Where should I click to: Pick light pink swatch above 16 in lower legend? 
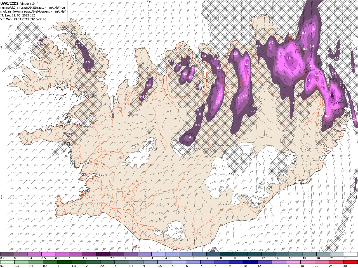293,262
